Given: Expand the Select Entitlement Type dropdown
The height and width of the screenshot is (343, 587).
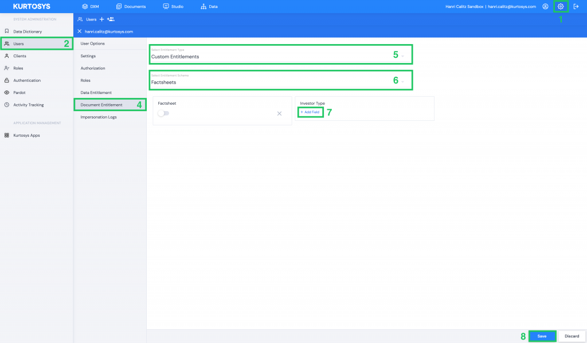Looking at the screenshot, I should pyautogui.click(x=402, y=56).
